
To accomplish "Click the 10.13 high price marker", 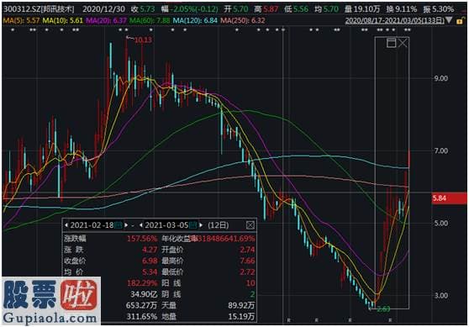I will tap(143, 40).
